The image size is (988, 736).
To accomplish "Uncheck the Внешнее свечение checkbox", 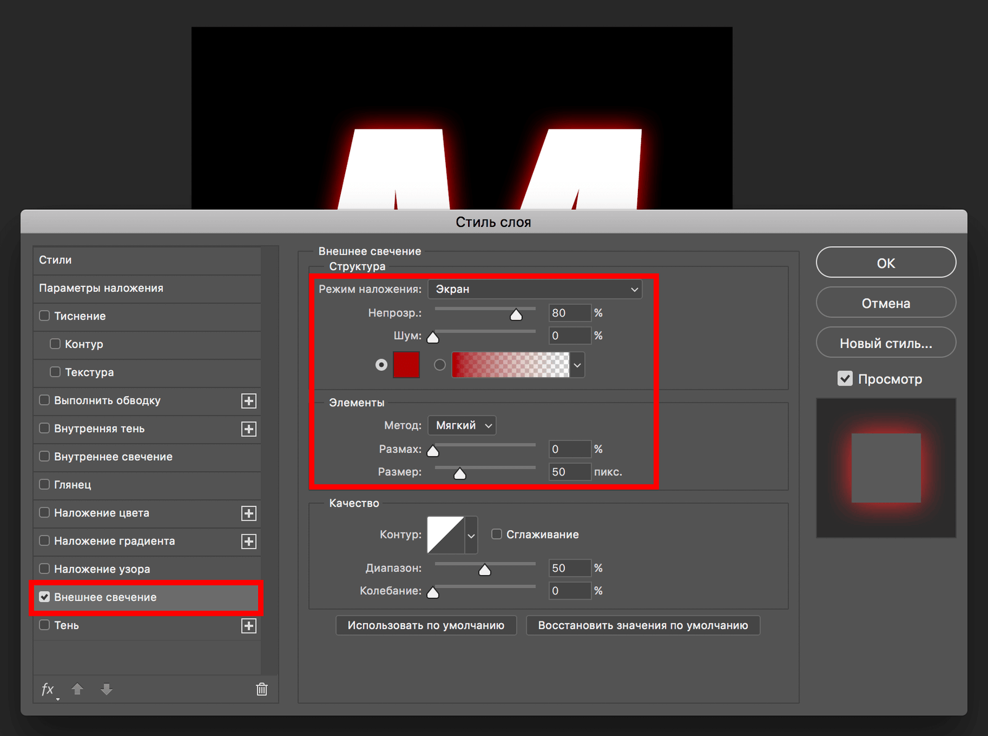I will pos(44,597).
